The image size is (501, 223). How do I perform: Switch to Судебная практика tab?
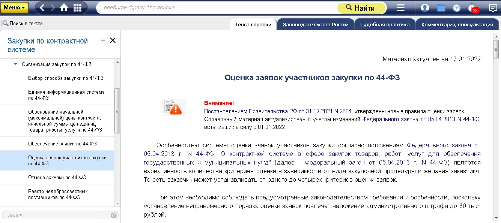[x=385, y=25]
